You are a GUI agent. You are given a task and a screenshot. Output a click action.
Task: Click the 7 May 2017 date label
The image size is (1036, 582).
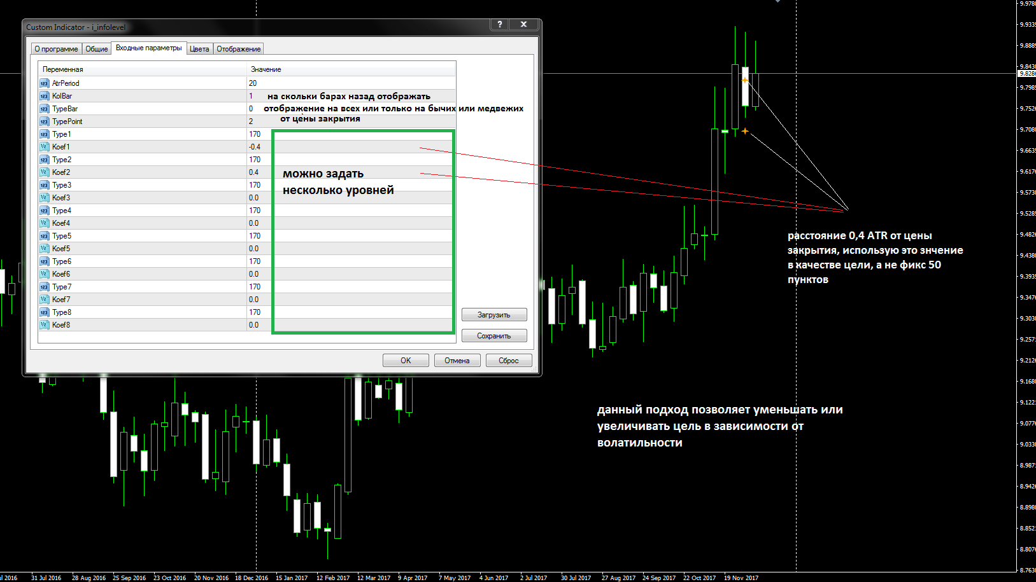455,578
